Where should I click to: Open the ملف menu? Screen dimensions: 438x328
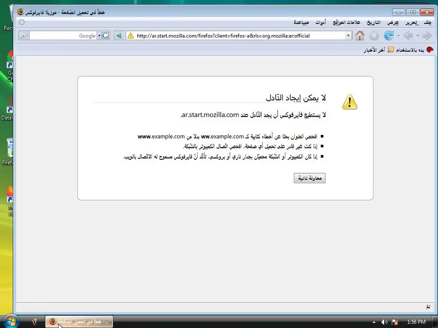(427, 22)
